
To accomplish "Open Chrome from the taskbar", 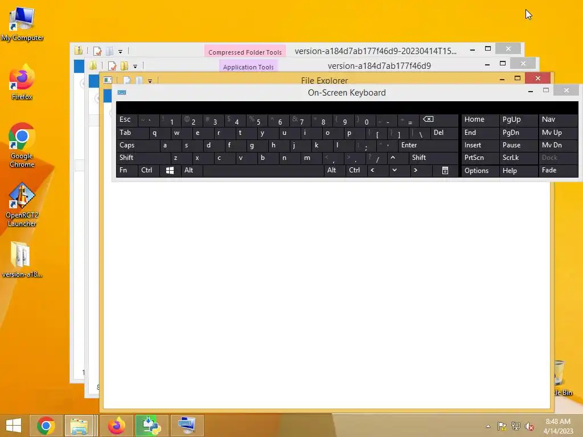I will pos(46,426).
